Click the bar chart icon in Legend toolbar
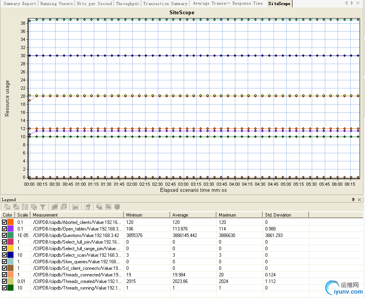 coord(88,207)
